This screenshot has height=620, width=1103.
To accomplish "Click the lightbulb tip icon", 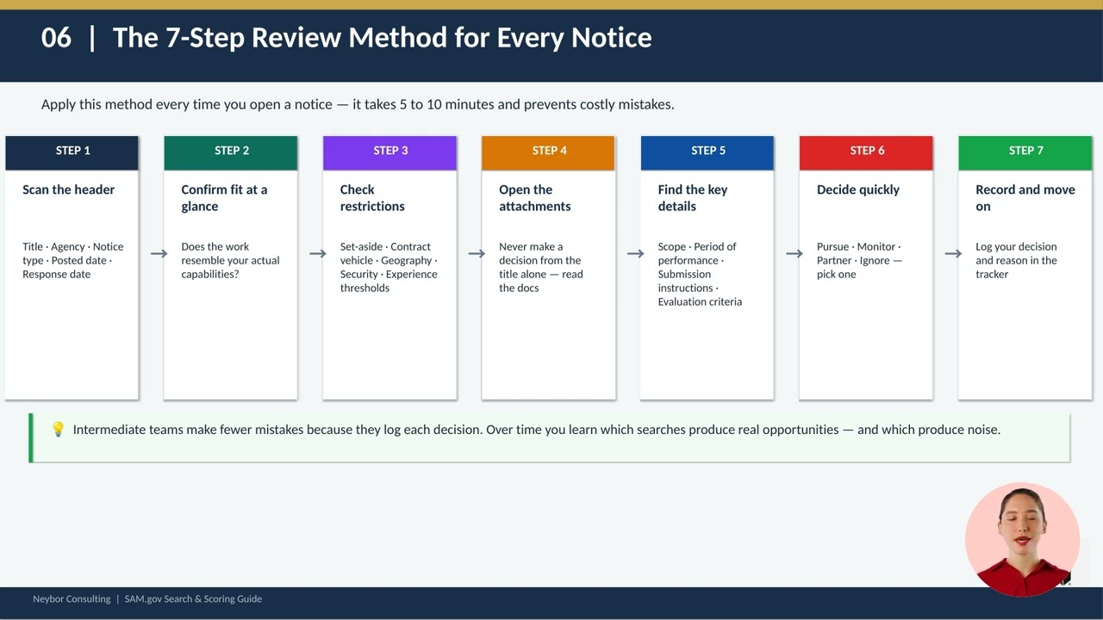I will 58,429.
